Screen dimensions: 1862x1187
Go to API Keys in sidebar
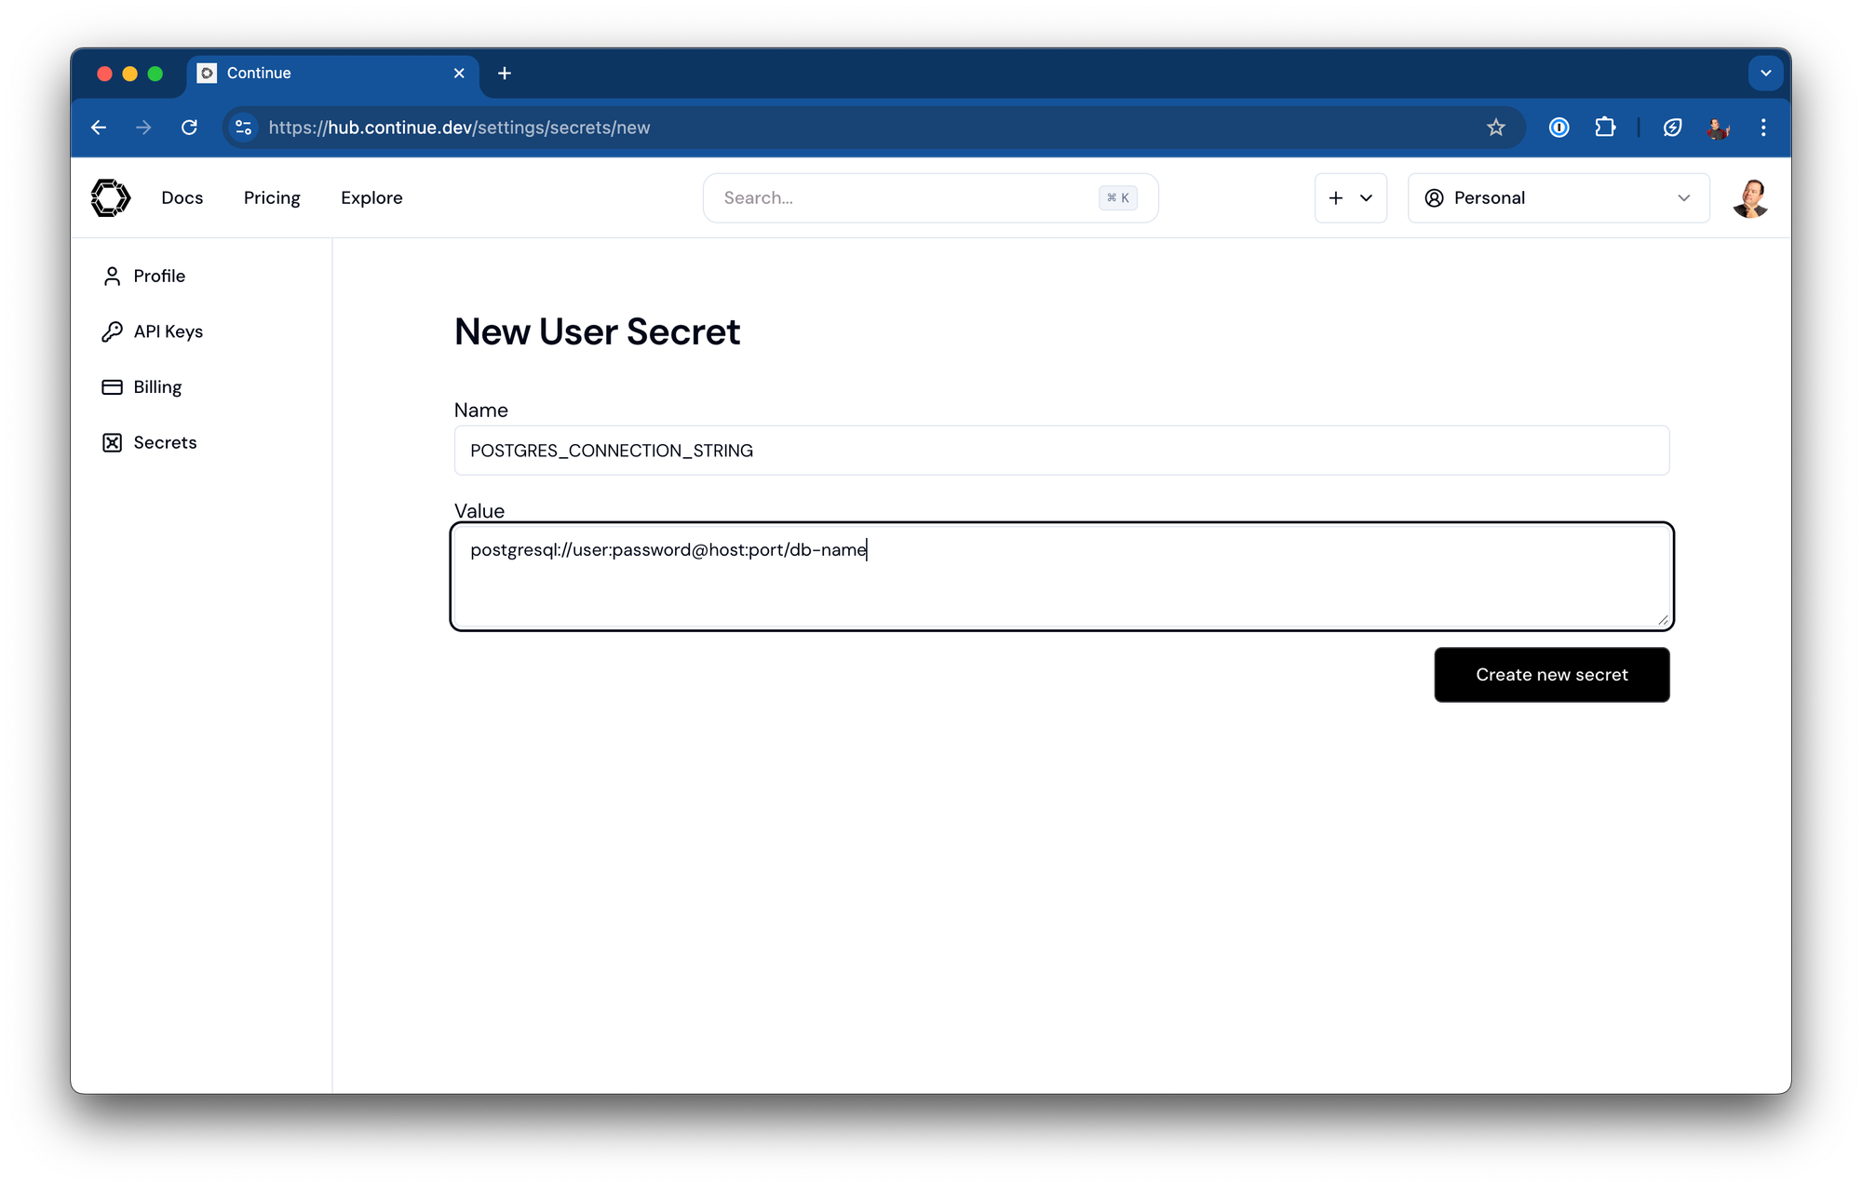click(168, 331)
